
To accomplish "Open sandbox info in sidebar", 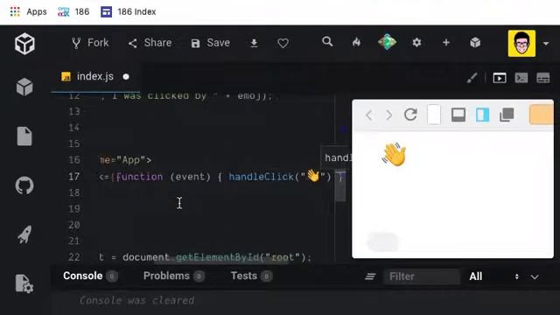I will (x=24, y=87).
